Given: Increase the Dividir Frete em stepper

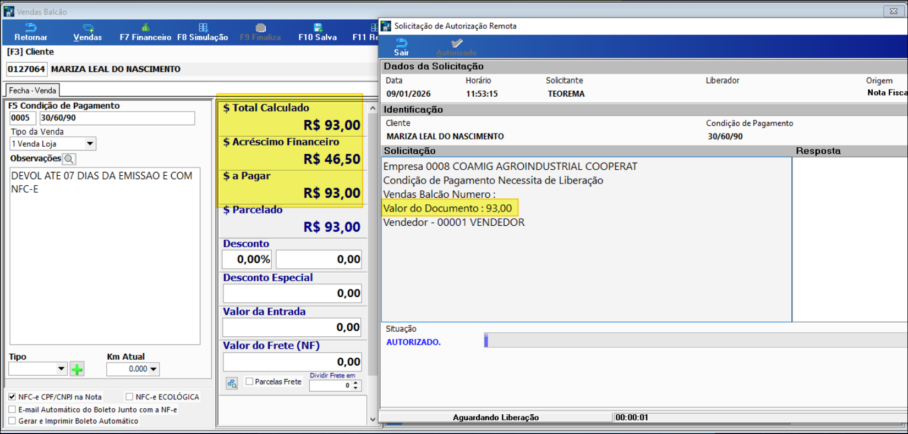Looking at the screenshot, I should 355,383.
